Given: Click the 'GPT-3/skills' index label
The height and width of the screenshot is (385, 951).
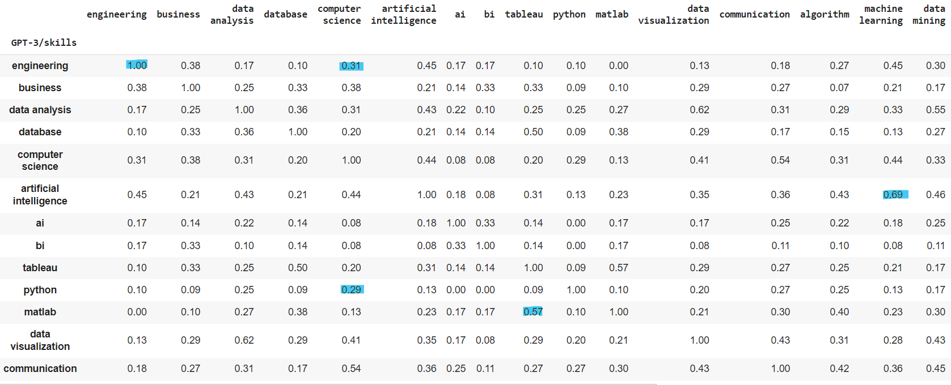Looking at the screenshot, I should pos(44,42).
